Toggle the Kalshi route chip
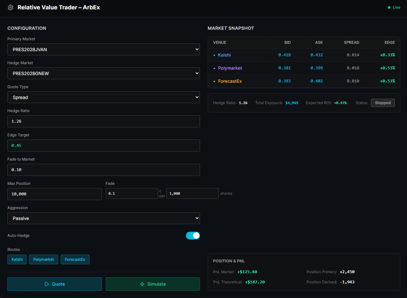 point(17,259)
